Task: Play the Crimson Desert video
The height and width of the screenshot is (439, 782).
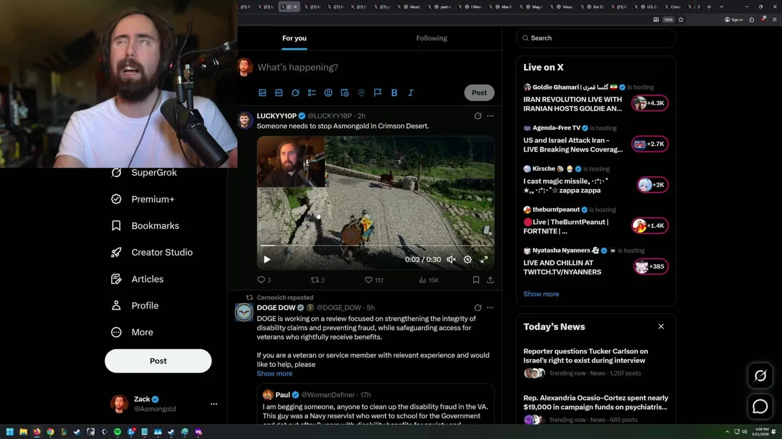Action: click(x=267, y=259)
